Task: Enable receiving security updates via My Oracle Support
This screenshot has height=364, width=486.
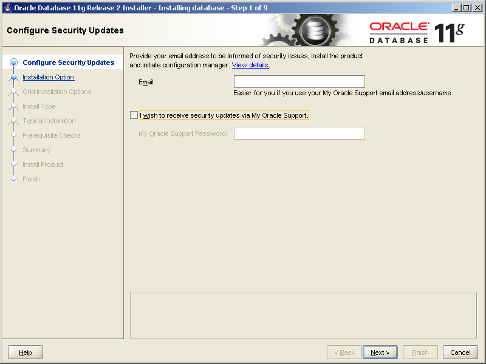Action: click(134, 115)
